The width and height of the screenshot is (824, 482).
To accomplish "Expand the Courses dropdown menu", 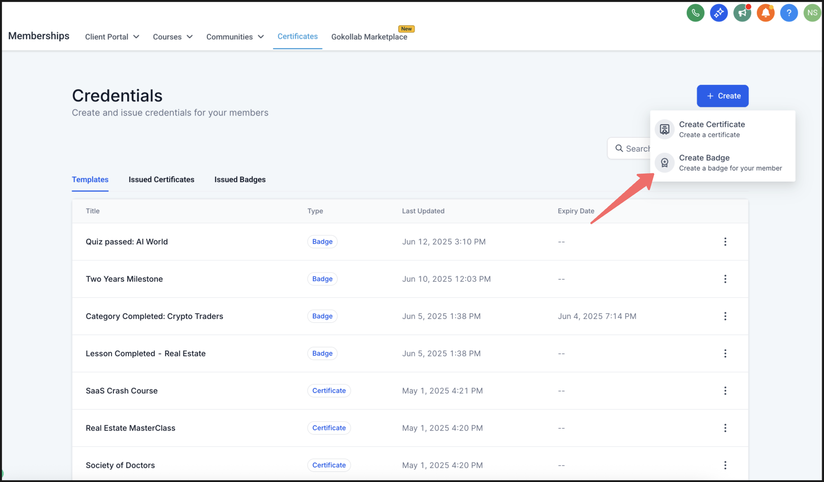I will point(173,37).
